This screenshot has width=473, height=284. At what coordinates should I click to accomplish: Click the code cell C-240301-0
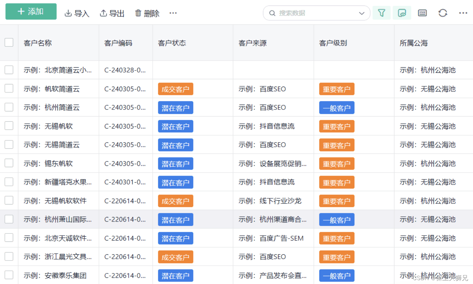click(x=125, y=182)
